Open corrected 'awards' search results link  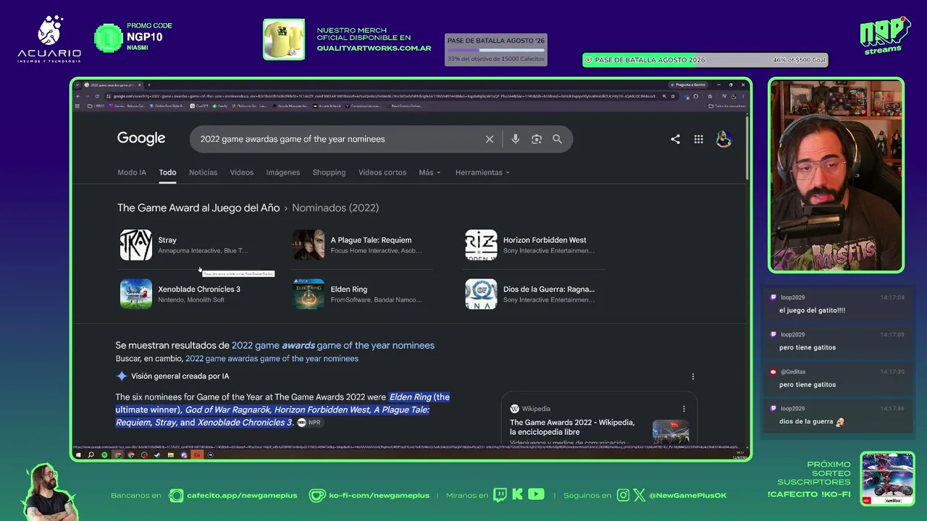click(x=333, y=346)
